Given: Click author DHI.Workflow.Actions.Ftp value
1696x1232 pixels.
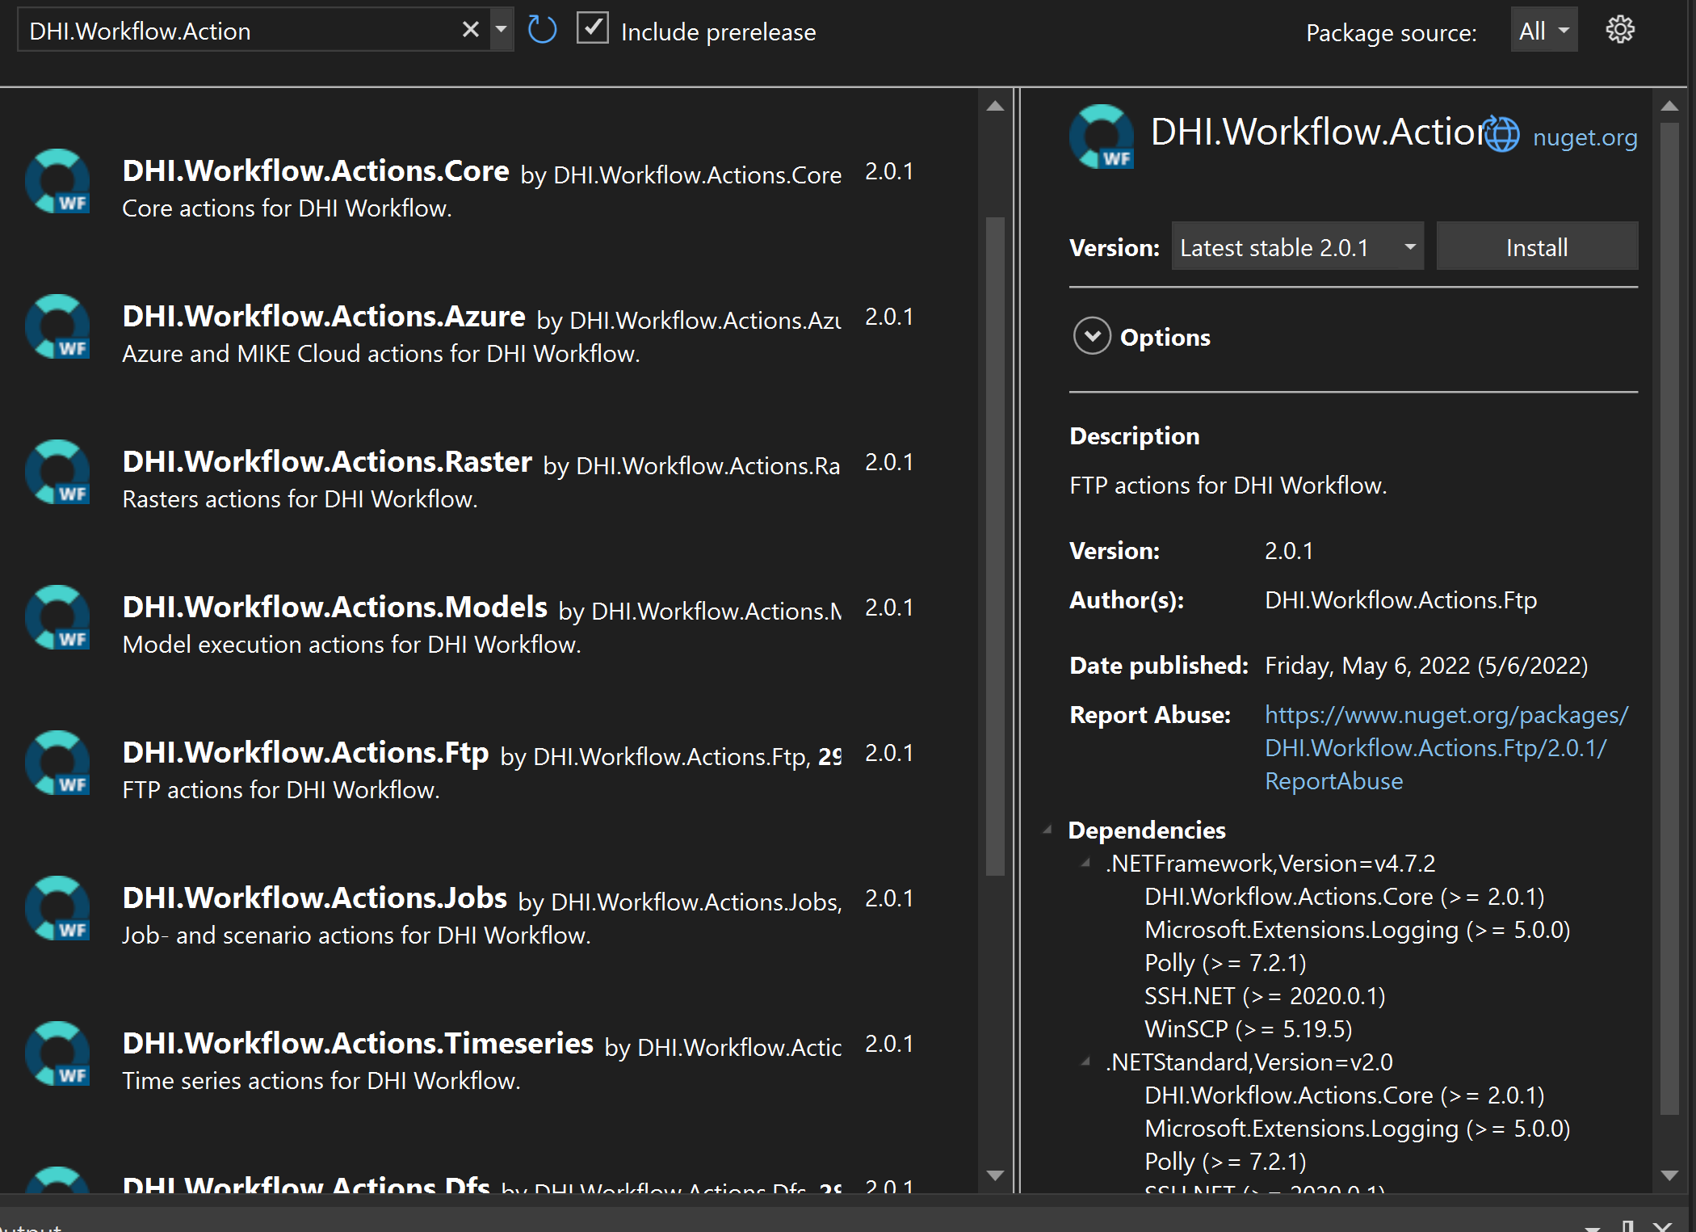Looking at the screenshot, I should click(x=1400, y=599).
